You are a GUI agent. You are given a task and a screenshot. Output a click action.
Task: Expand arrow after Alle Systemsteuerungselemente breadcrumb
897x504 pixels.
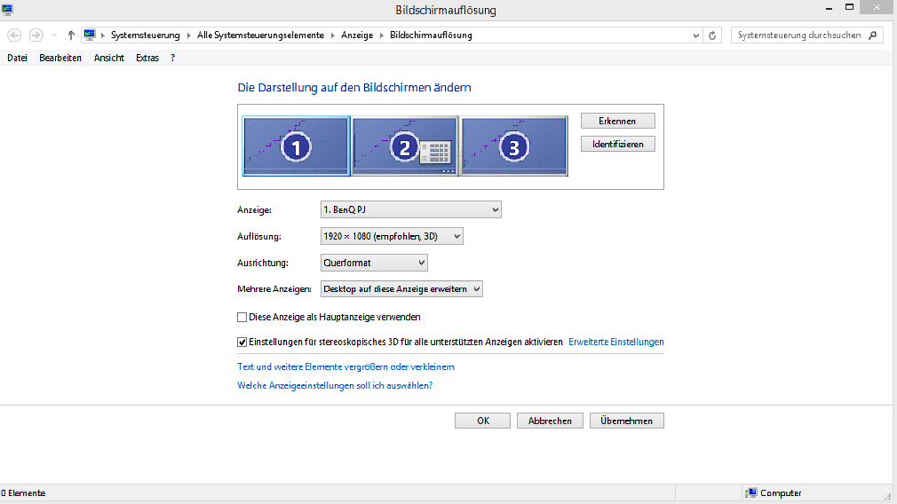pyautogui.click(x=332, y=35)
